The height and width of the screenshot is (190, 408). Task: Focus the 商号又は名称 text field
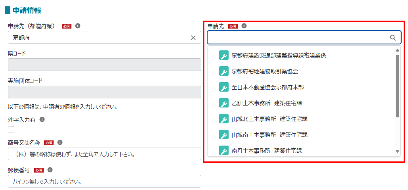coord(104,154)
